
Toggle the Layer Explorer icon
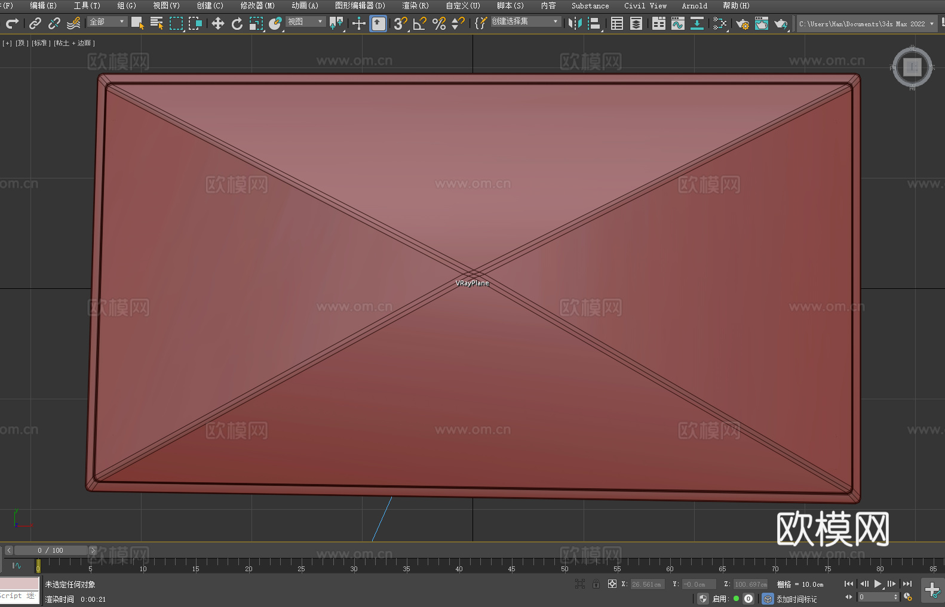[x=636, y=23]
